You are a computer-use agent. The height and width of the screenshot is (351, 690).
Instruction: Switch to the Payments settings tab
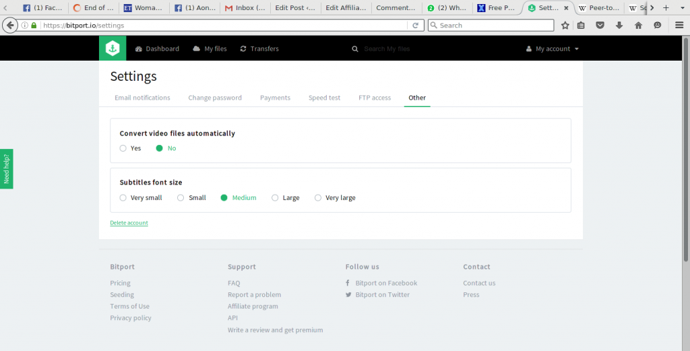275,98
